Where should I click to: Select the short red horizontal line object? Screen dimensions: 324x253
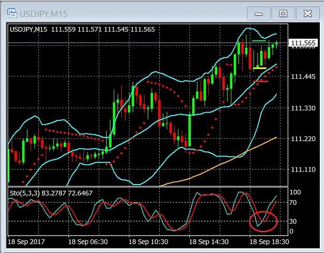click(x=261, y=81)
